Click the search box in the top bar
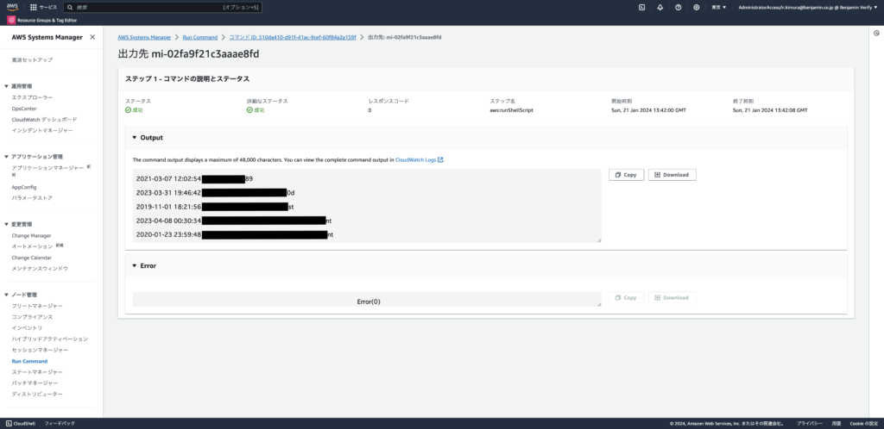 163,7
